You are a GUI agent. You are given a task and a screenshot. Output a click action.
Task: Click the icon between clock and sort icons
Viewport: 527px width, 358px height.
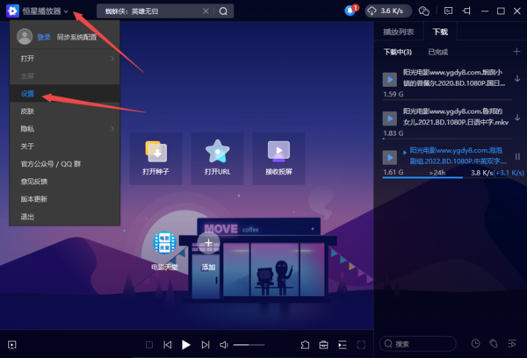[x=494, y=344]
